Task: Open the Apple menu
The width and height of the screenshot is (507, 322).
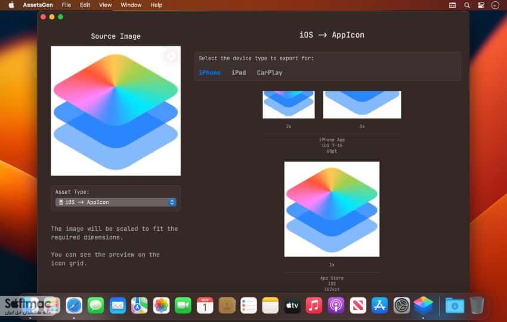Action: click(x=11, y=5)
